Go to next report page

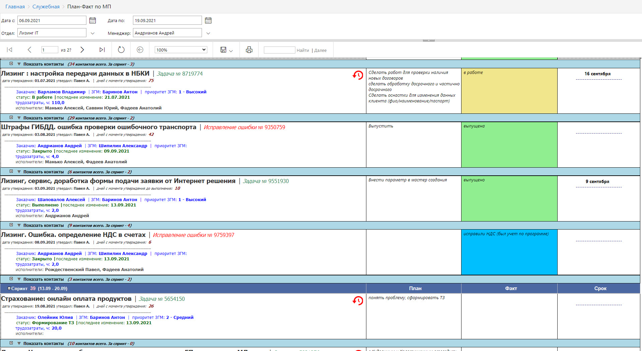pyautogui.click(x=82, y=50)
